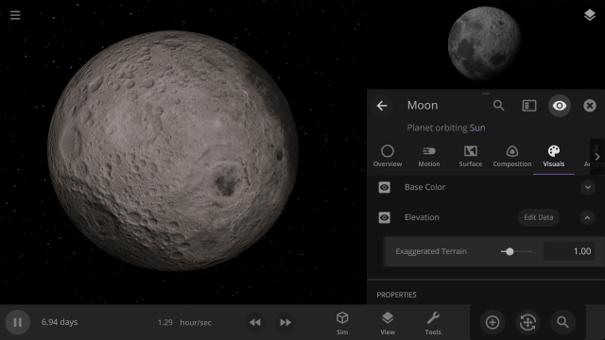
Task: Click the add object plus icon
Action: tap(493, 322)
